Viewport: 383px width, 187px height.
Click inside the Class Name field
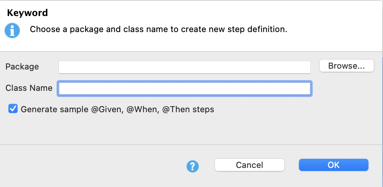click(184, 89)
